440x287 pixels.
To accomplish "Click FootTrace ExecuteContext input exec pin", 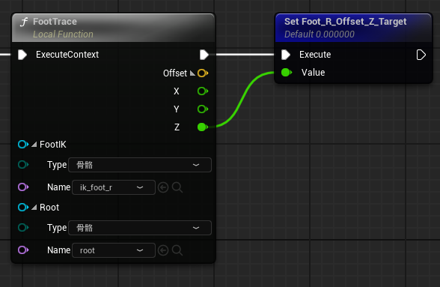I will coord(22,55).
